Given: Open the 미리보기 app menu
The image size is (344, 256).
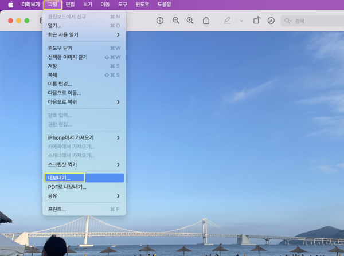Looking at the screenshot, I should coord(30,5).
